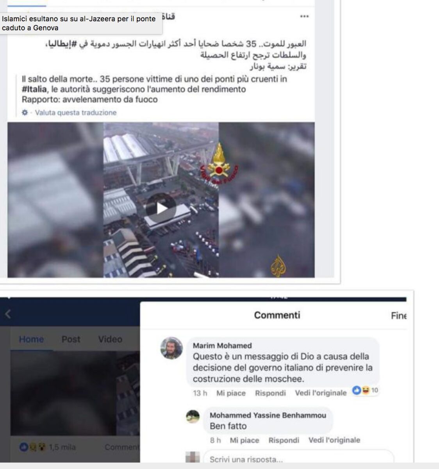Play the Genova bridge video
The width and height of the screenshot is (439, 469).
pyautogui.click(x=161, y=208)
